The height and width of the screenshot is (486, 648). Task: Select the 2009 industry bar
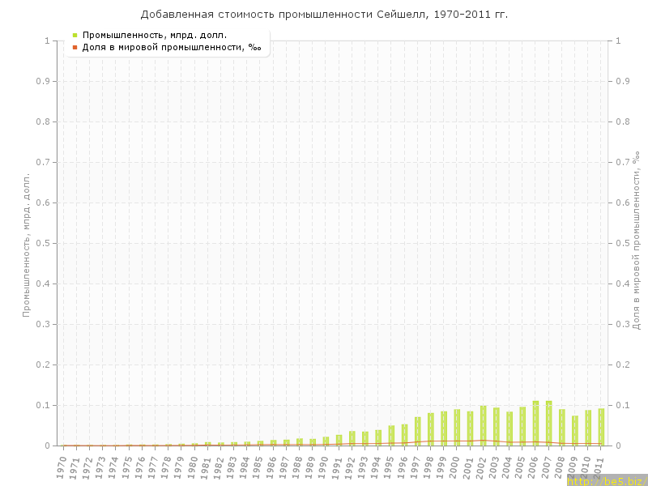[x=574, y=431]
